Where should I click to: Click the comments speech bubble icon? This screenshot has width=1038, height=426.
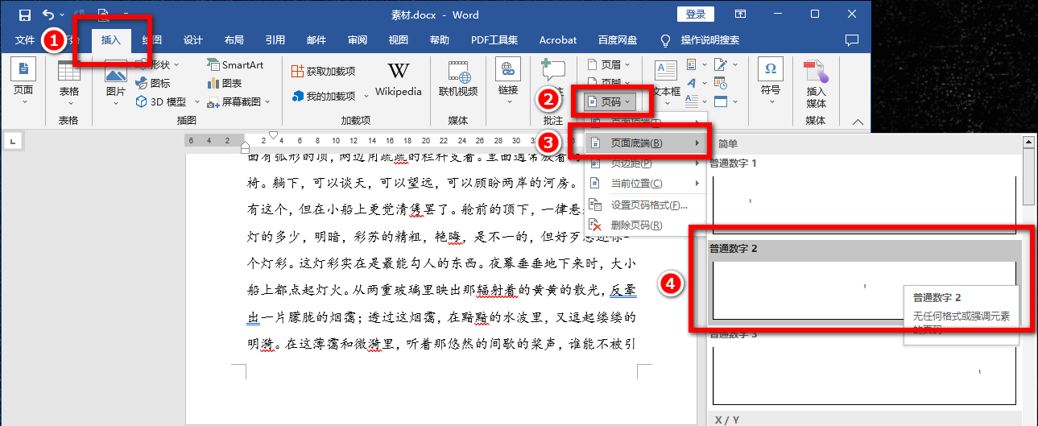point(852,40)
